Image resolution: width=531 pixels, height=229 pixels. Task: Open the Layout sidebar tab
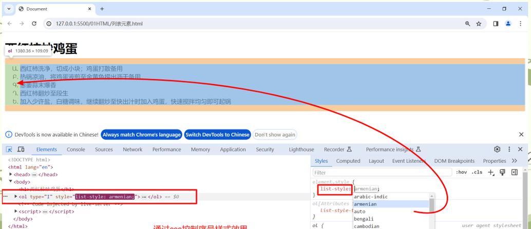[376, 161]
